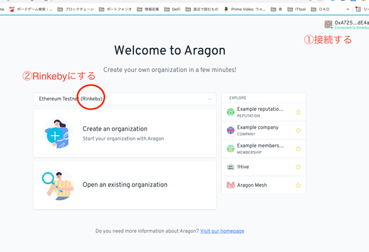Click the Example reputation identicon icon
This screenshot has width=369, height=252.
[230, 112]
